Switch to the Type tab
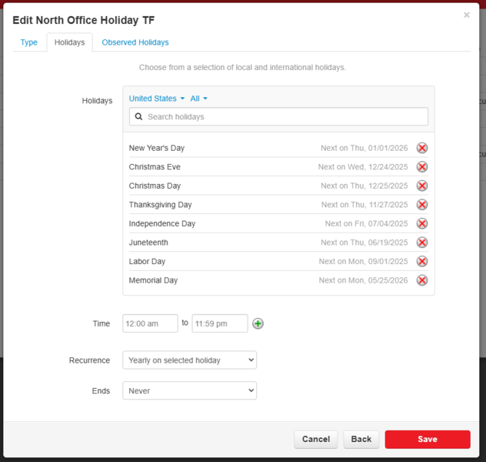486x462 pixels. pos(29,42)
